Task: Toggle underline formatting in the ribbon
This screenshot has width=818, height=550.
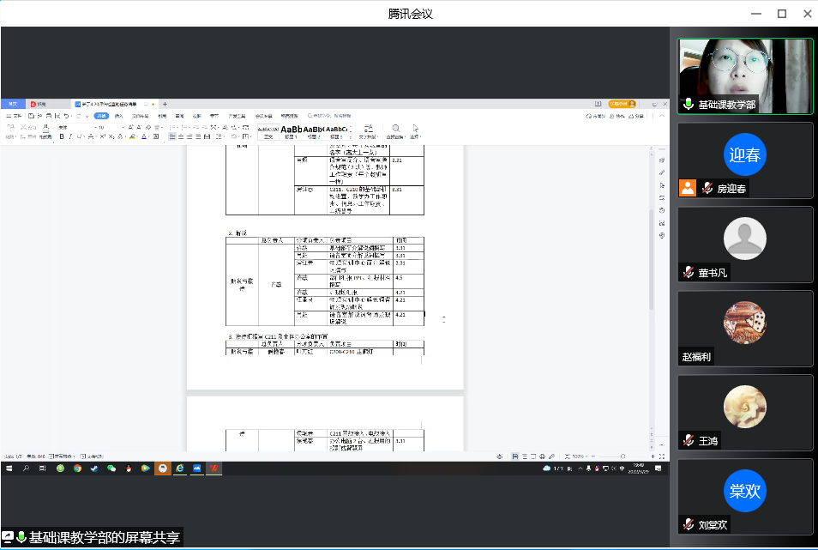Action: coord(79,136)
